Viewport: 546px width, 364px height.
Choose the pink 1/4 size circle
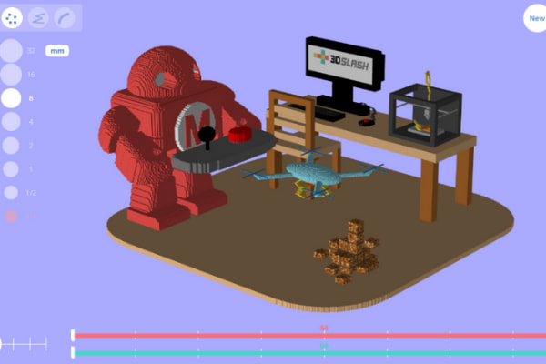click(11, 217)
